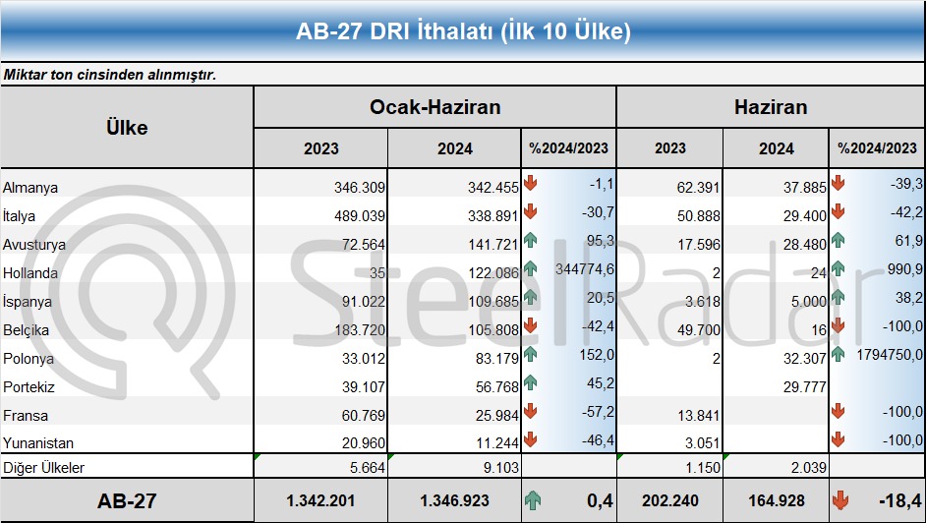Click the title AB-27 DRI İthalatı
Viewport: 926px width, 523px height.
[x=463, y=30]
